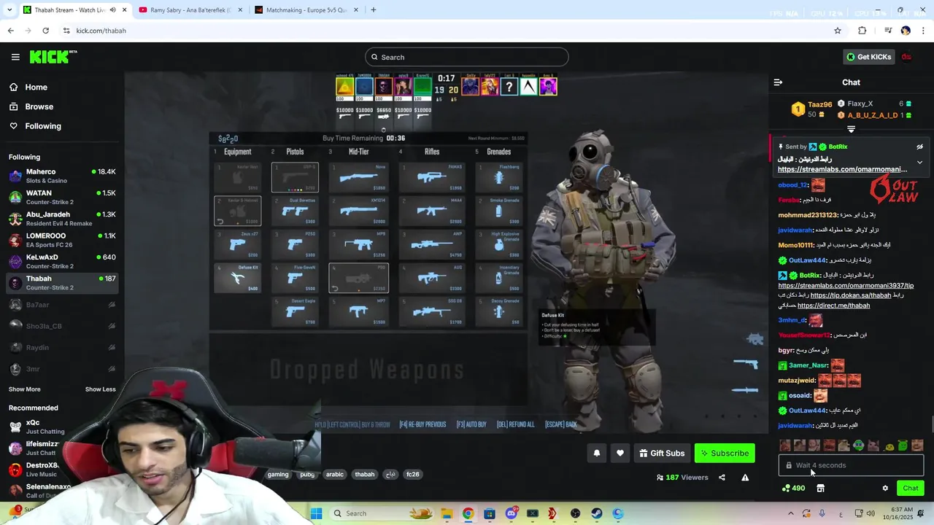Screen dimensions: 934x525
Task: Open Steam from the taskbar
Action: tap(596, 513)
